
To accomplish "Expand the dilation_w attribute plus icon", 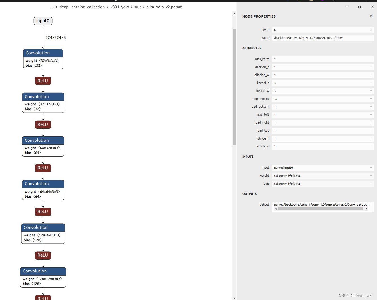I will click(x=371, y=75).
